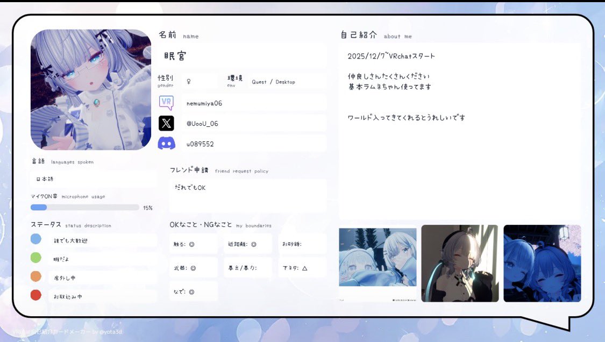Click the VRChat logo icon
Viewport: 605px width, 342px height.
click(x=166, y=103)
